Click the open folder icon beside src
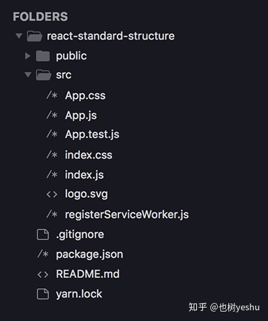This screenshot has width=268, height=321. [x=44, y=75]
